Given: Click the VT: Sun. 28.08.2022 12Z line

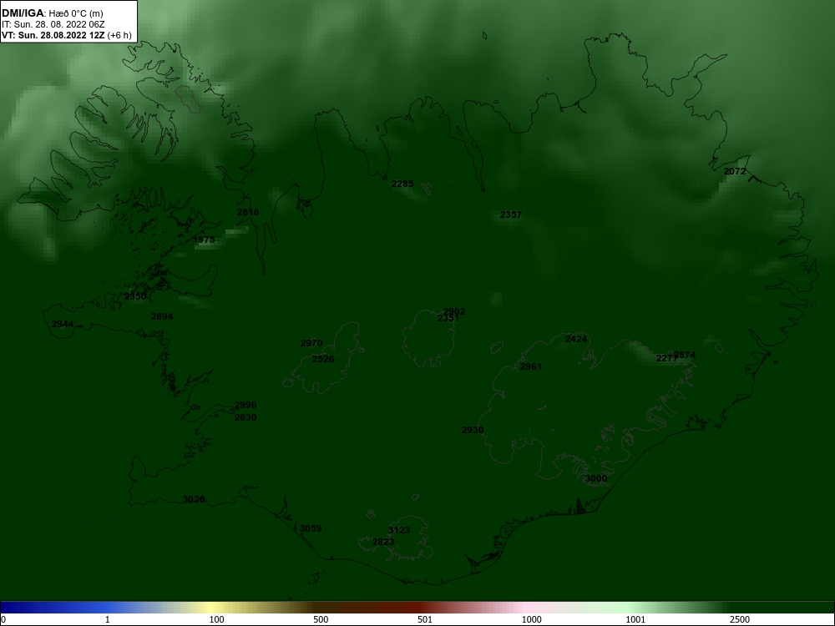Looking at the screenshot, I should (67, 36).
